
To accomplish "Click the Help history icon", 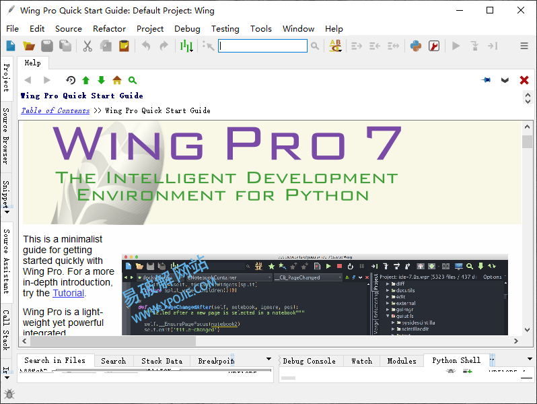I will tap(70, 80).
